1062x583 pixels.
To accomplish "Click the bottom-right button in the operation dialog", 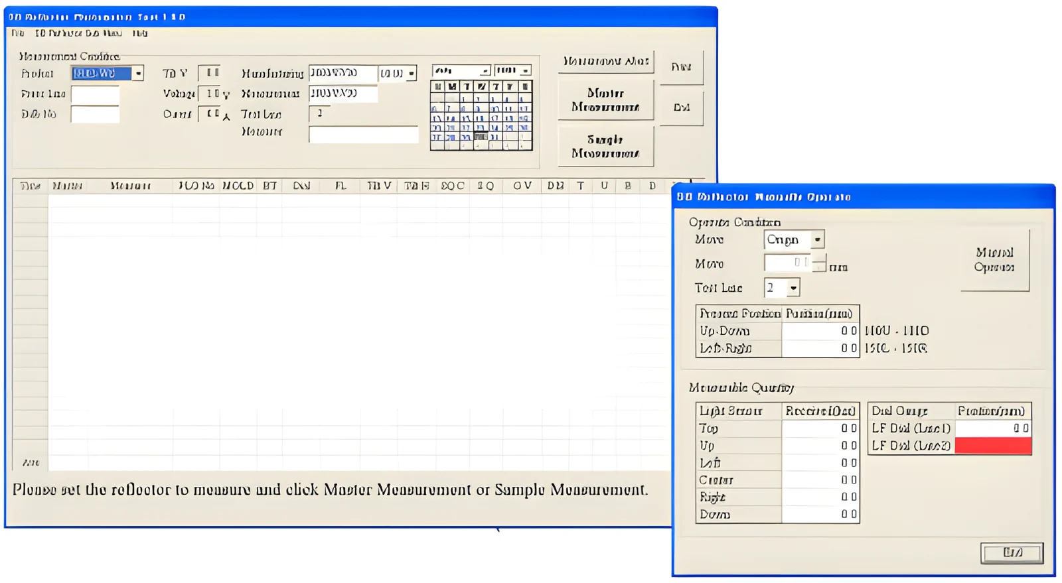I will [x=1012, y=552].
